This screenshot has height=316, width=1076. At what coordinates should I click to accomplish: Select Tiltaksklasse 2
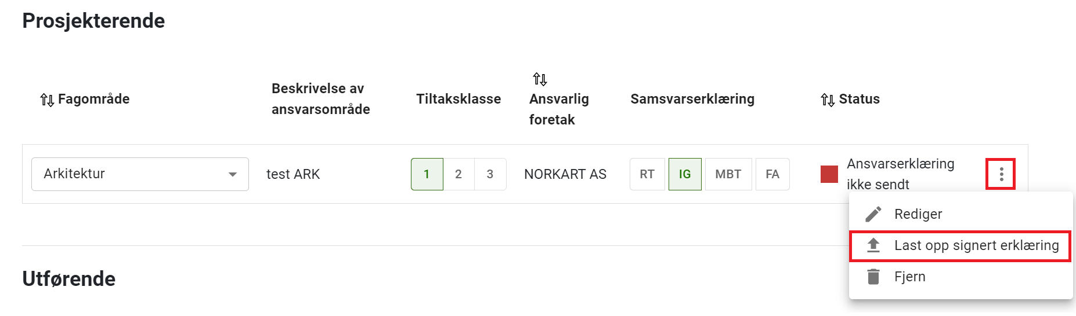tap(458, 174)
